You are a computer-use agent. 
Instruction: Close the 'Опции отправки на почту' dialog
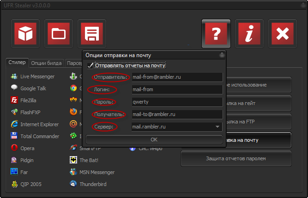coord(222,55)
